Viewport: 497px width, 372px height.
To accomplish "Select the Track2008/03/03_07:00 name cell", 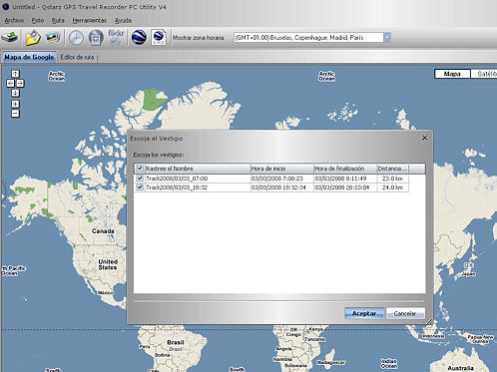I will 198,179.
